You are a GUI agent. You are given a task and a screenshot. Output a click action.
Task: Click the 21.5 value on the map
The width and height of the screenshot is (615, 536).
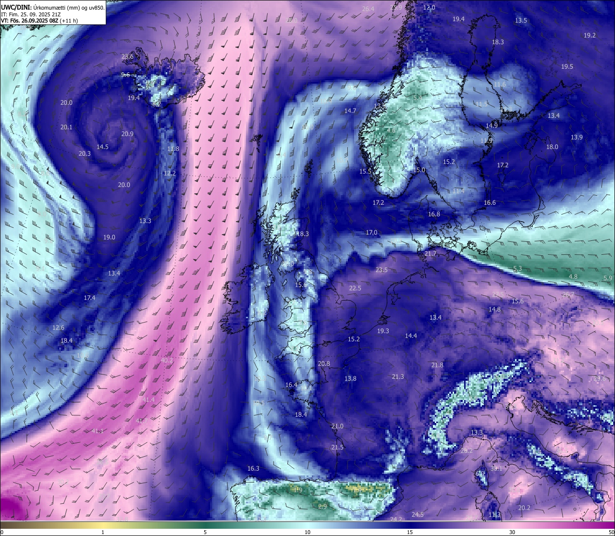337,447
